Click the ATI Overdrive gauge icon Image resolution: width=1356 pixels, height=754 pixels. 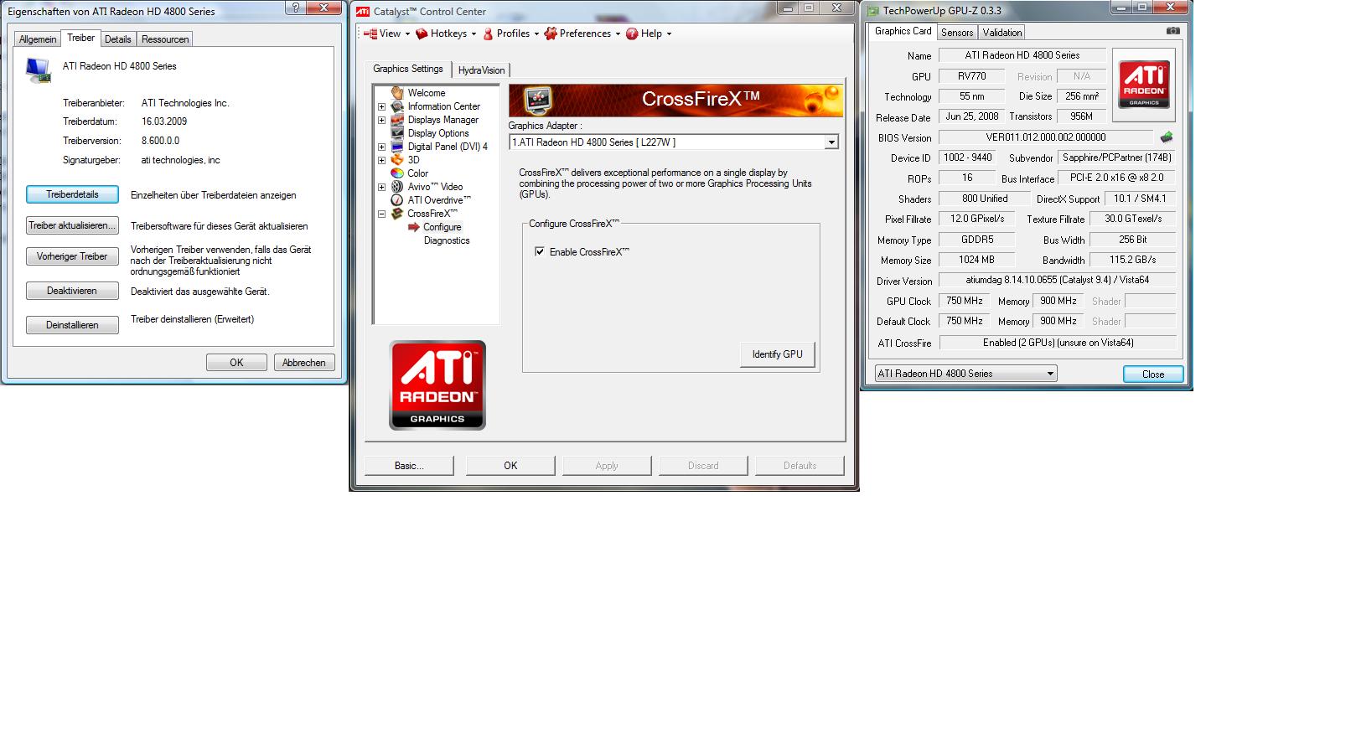(x=397, y=200)
